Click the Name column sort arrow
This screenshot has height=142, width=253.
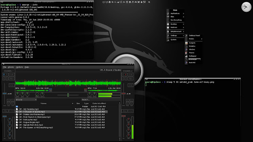click(72, 103)
